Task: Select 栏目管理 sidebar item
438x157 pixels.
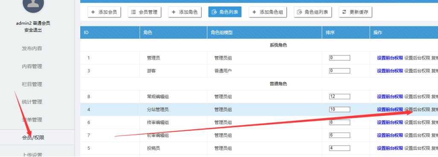Action: point(32,84)
